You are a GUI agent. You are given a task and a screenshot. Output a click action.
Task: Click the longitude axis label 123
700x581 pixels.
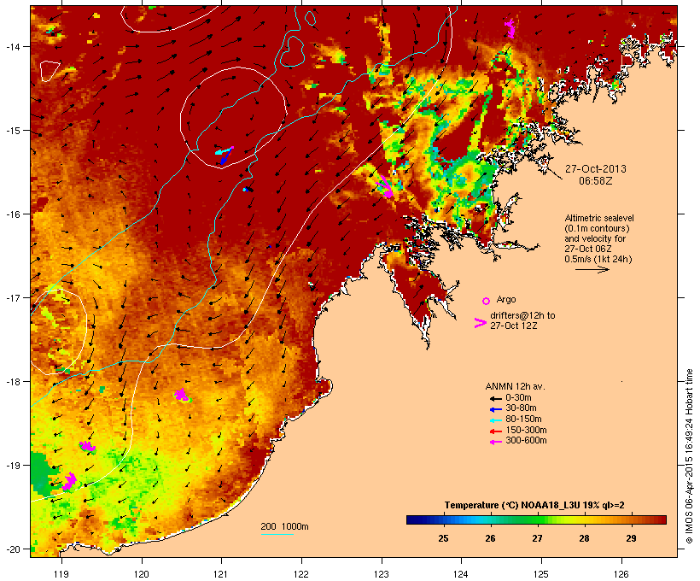382,573
